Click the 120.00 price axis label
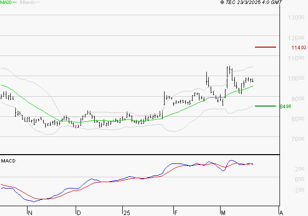This screenshot has height=216, width=308. (x=296, y=38)
